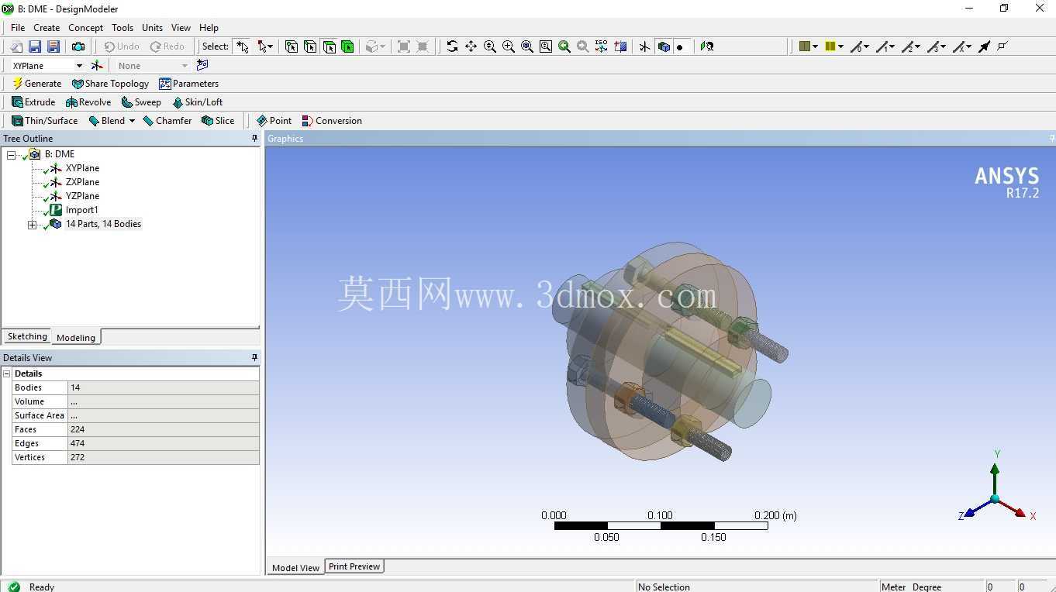Toggle Display Points dot

(x=680, y=47)
